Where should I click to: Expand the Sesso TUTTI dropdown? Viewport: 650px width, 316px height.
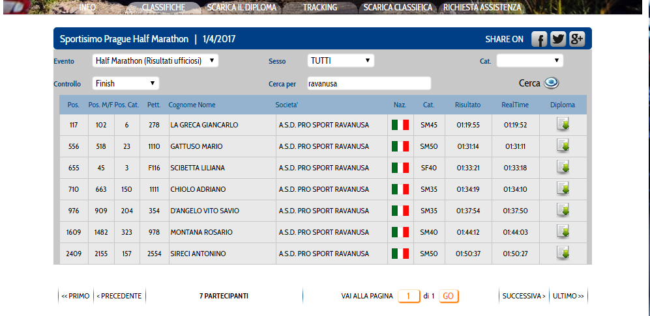[x=340, y=60]
